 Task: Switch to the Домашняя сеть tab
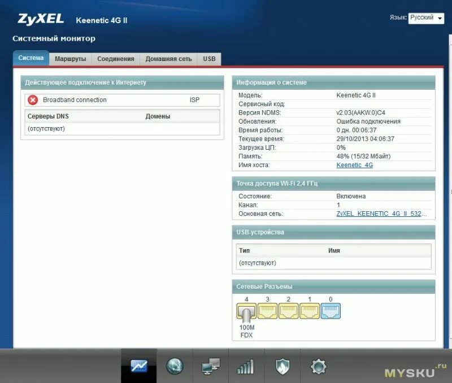click(168, 59)
